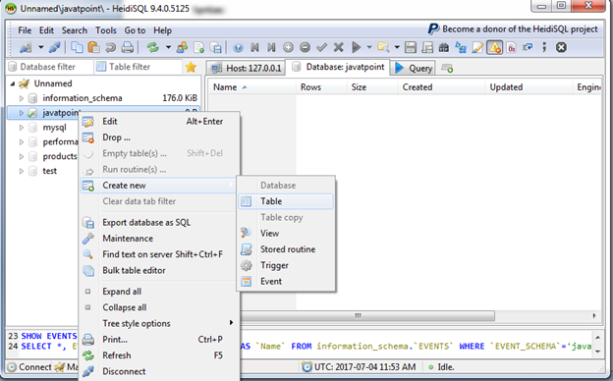Sort by the Updated column header
This screenshot has height=381, width=613.
(529, 87)
